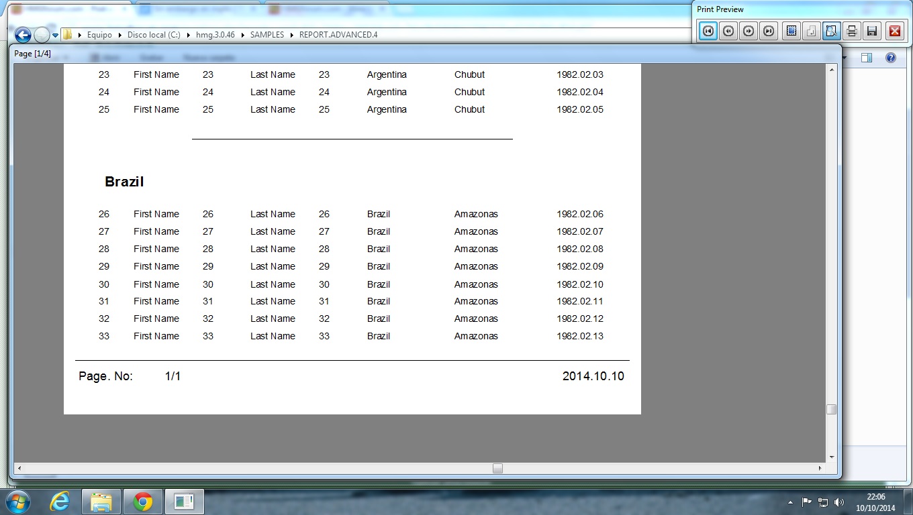Click the Brazil group heading

click(x=124, y=182)
